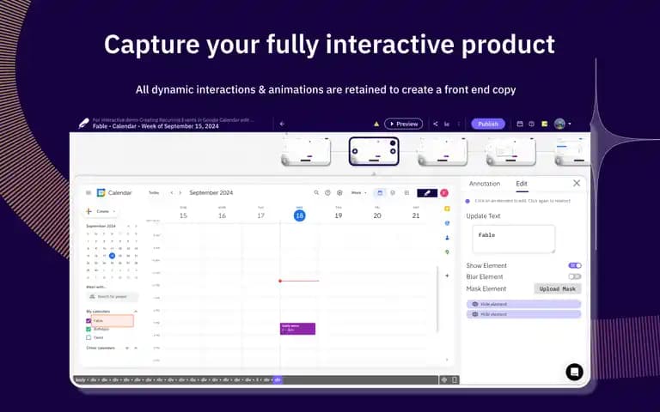Open the Calendar hamburger menu
The width and height of the screenshot is (660, 412).
(89, 192)
